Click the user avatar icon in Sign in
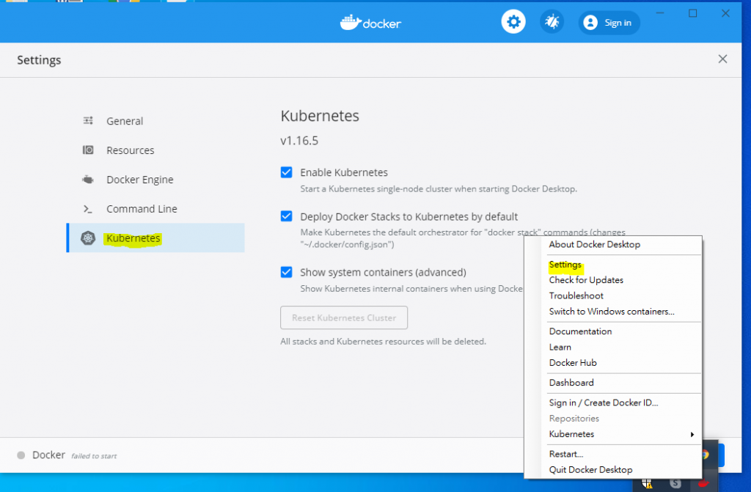Viewport: 751px width, 492px height. (x=590, y=23)
